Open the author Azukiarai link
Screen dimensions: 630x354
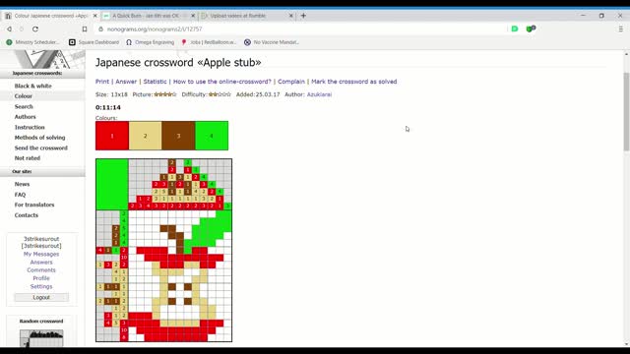pyautogui.click(x=319, y=94)
